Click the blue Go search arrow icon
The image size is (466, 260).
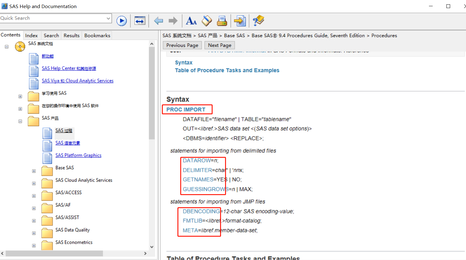click(121, 21)
